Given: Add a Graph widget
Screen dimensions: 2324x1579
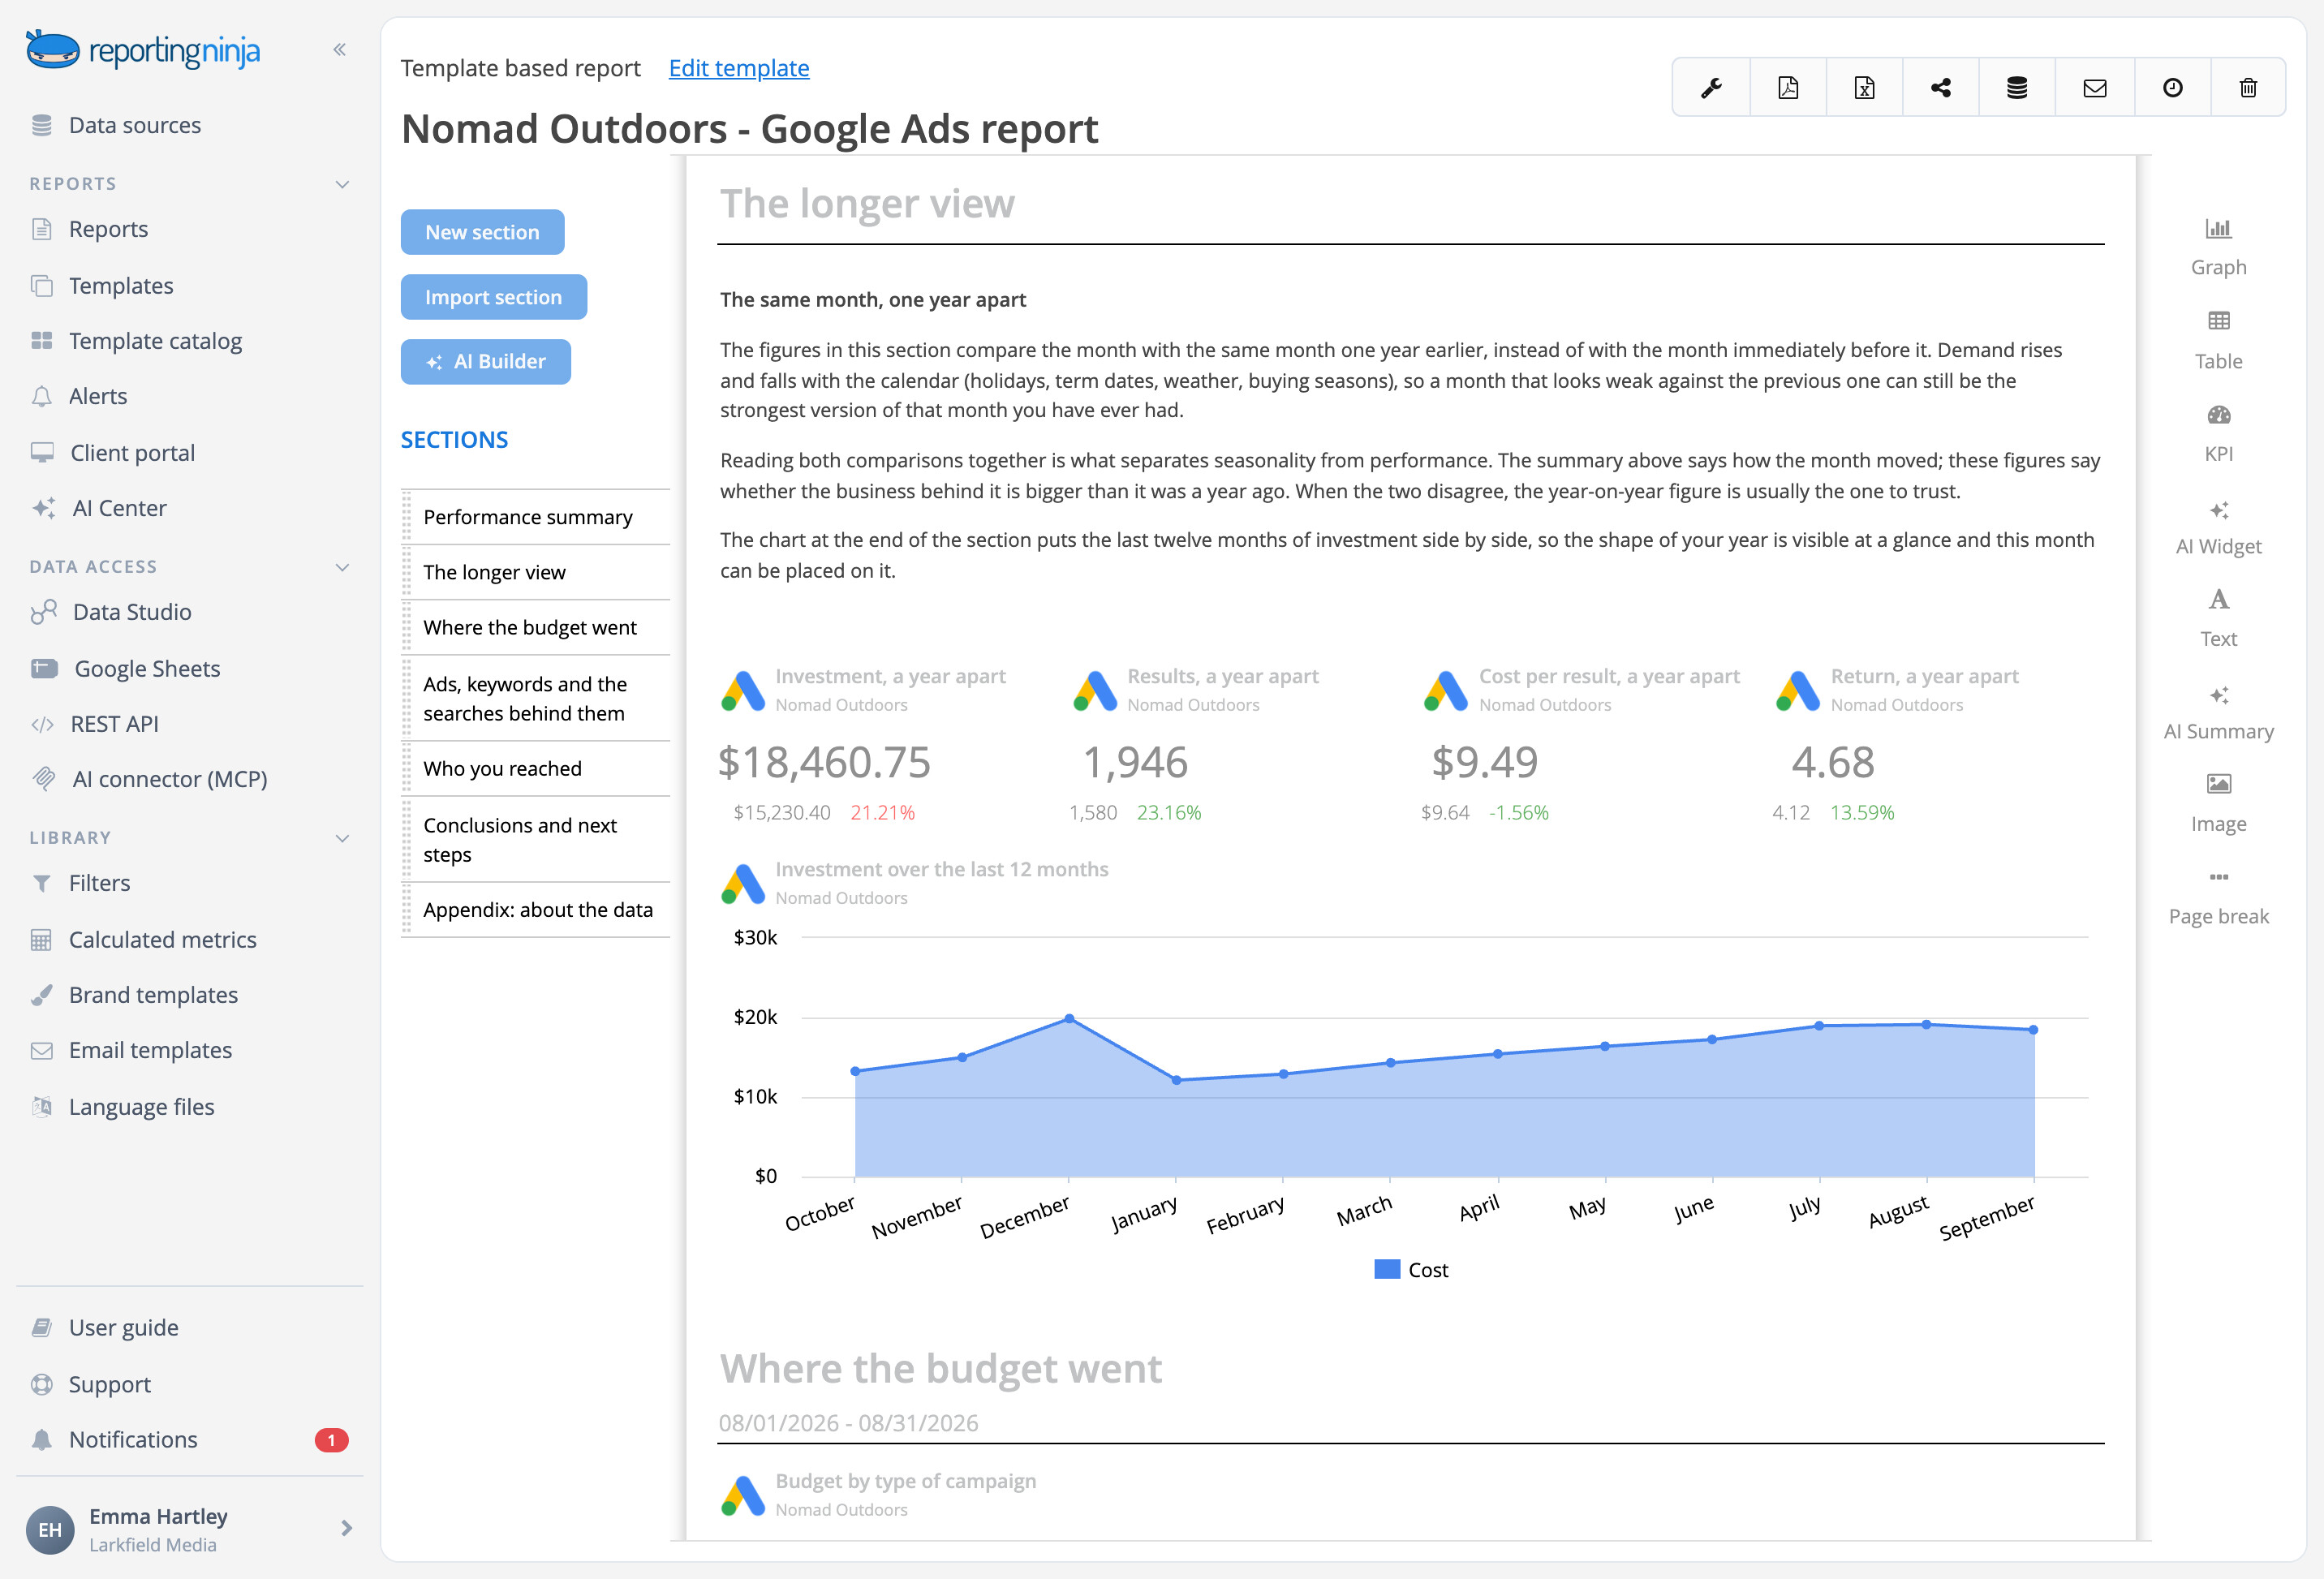Looking at the screenshot, I should [x=2218, y=246].
